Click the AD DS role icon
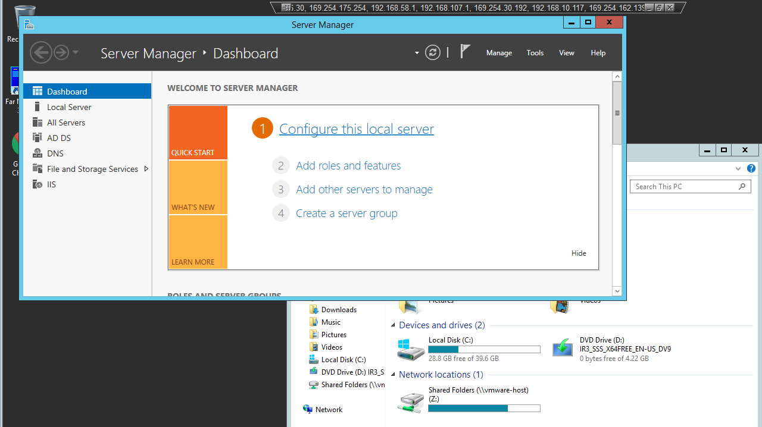 coord(38,138)
